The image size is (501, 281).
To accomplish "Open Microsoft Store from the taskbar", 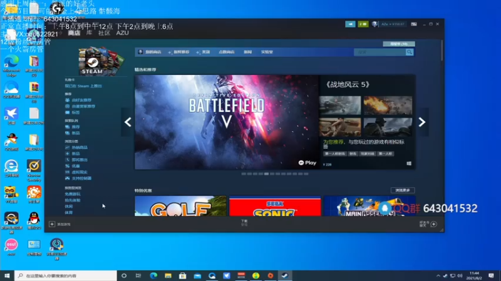I will [x=183, y=275].
